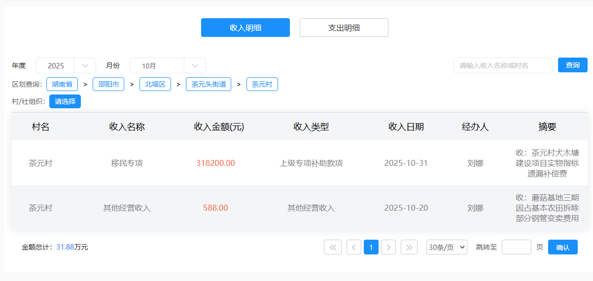Click the next page arrow icon
Viewport: 593px width, 281px height.
(x=388, y=247)
